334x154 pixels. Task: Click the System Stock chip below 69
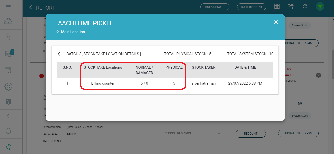(300, 116)
